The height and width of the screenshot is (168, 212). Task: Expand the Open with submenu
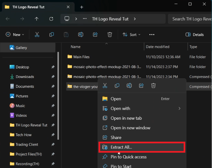pos(179,108)
